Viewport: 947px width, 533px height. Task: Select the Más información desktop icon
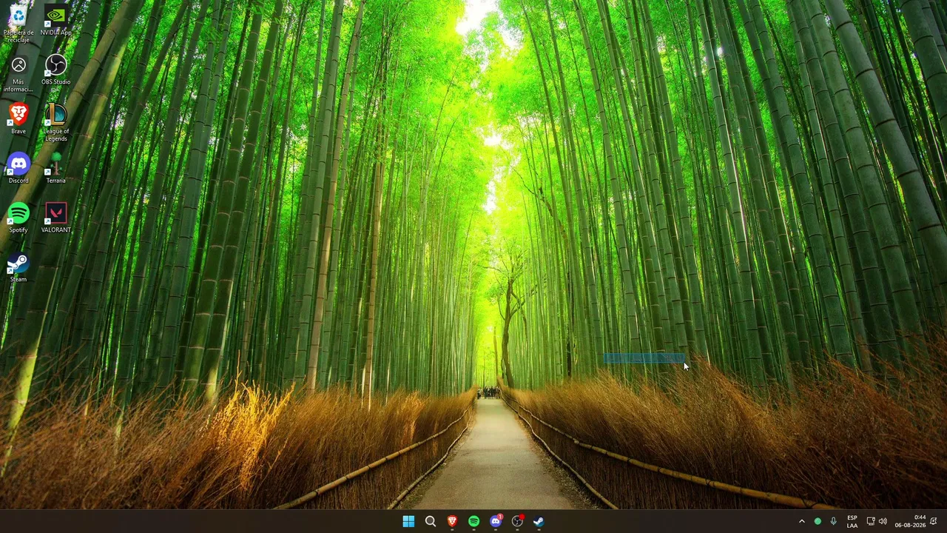[x=18, y=75]
